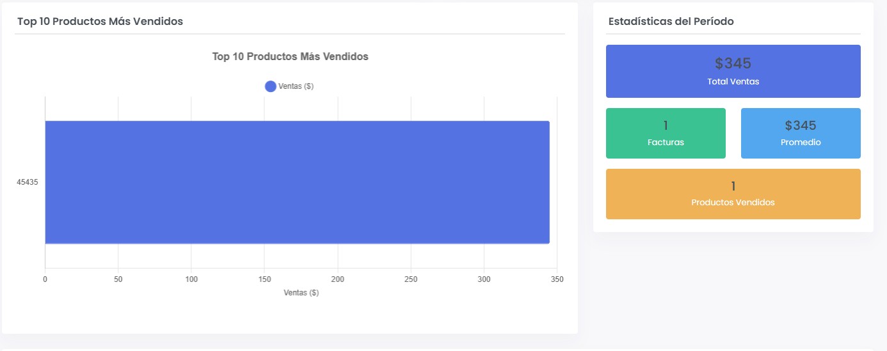The height and width of the screenshot is (351, 887).
Task: Click the Ventas ($) x-axis title
Action: click(x=301, y=293)
